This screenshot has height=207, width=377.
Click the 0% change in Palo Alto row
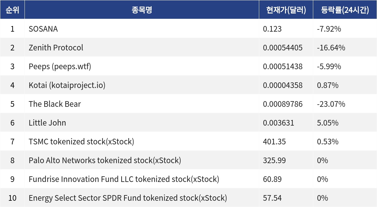click(322, 161)
